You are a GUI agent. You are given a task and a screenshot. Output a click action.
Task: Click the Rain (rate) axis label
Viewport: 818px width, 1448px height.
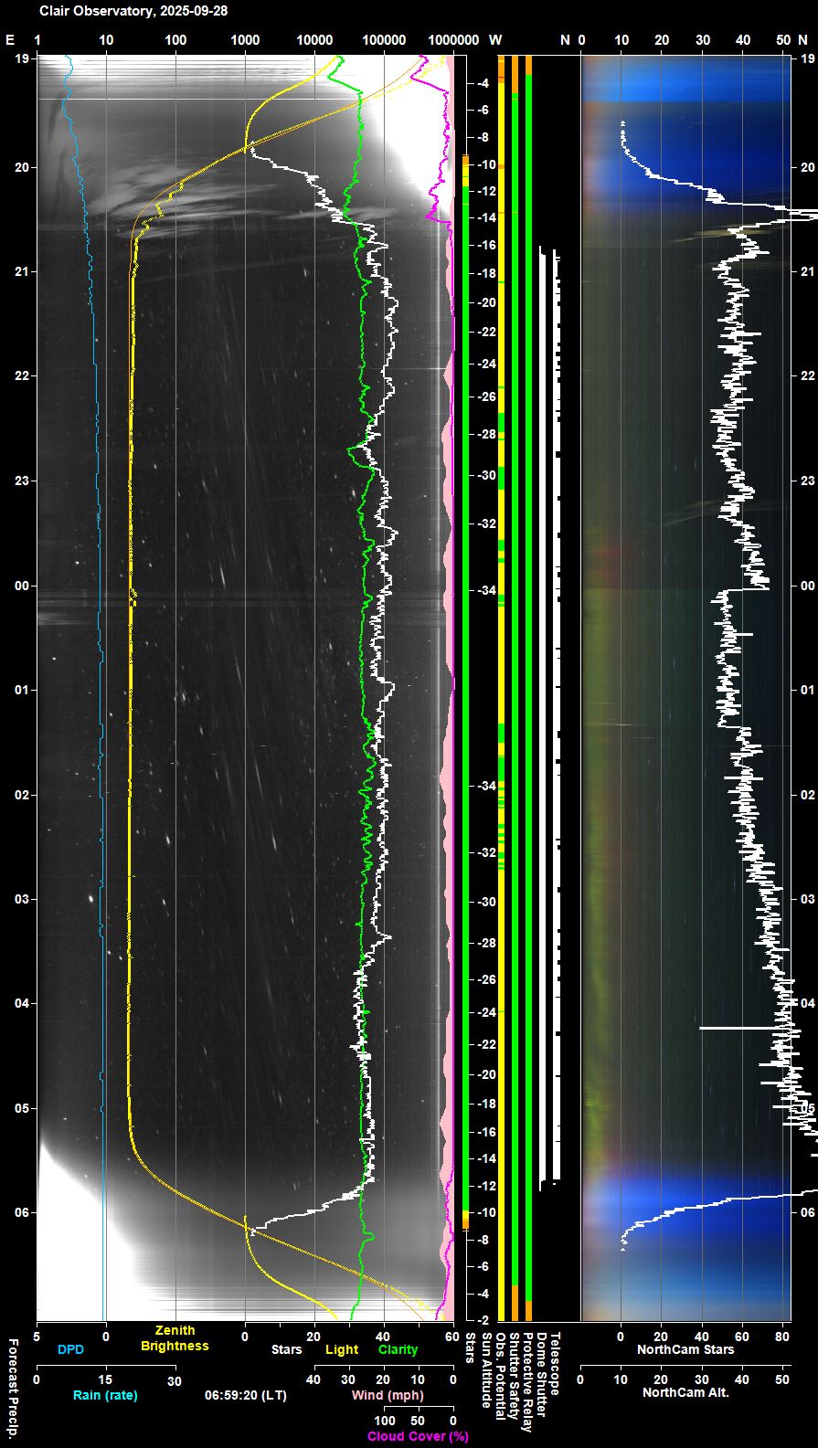[105, 1395]
